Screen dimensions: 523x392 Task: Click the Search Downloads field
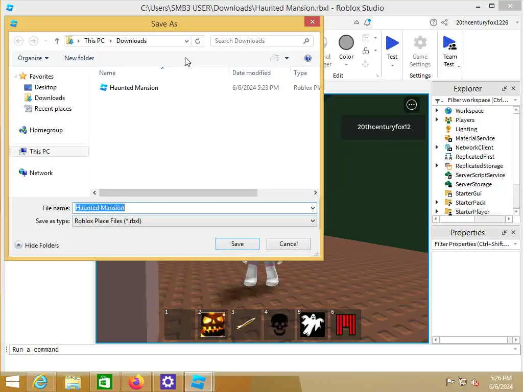coord(262,41)
